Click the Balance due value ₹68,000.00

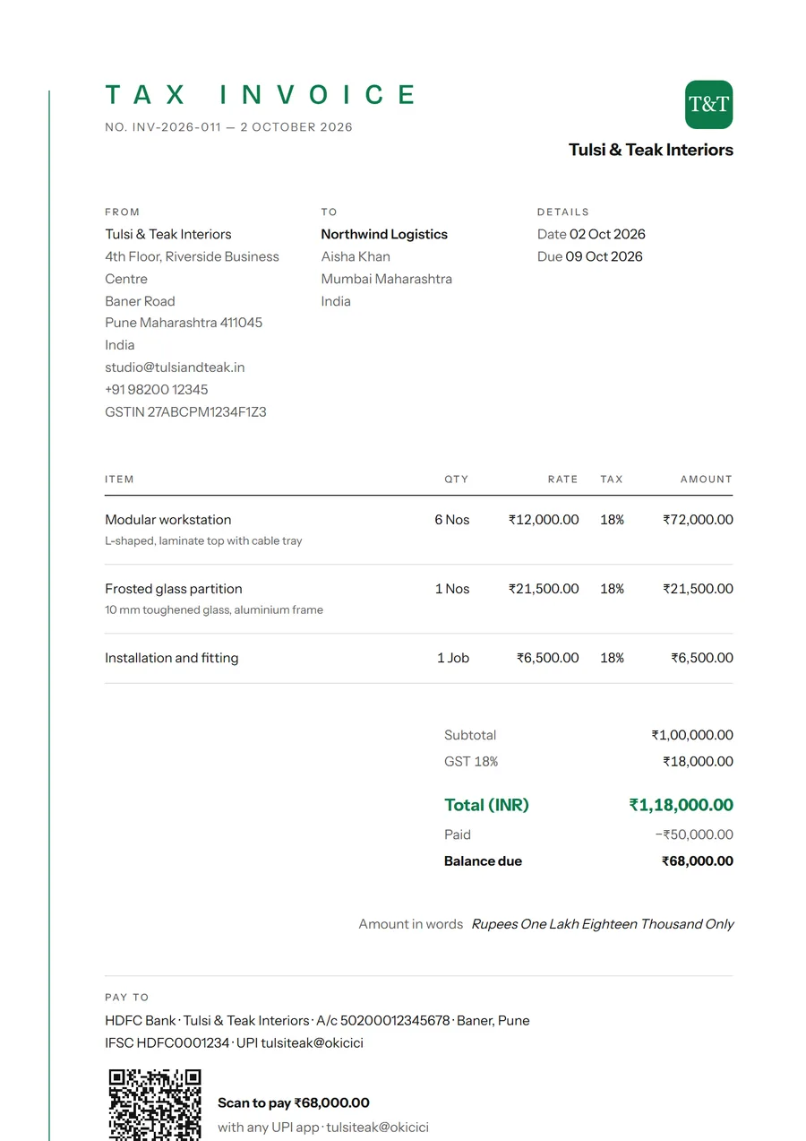698,861
